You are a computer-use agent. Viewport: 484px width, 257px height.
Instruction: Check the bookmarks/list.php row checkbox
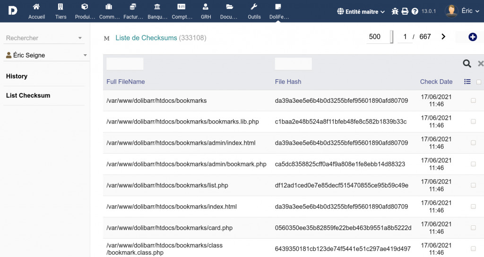[473, 185]
